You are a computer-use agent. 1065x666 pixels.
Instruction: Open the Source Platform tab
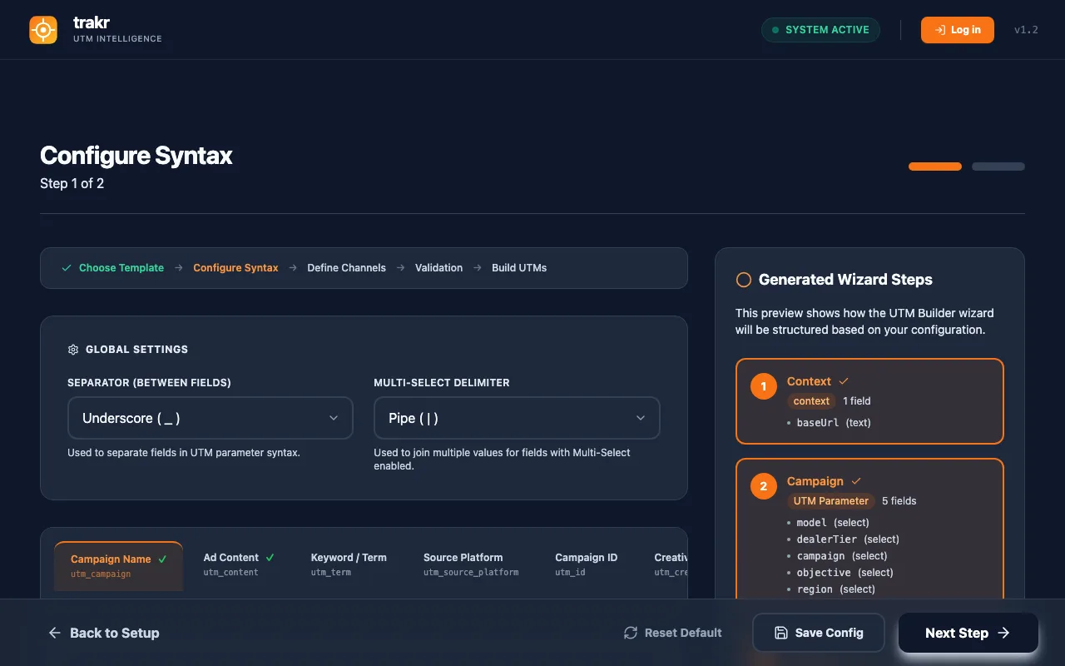471,565
